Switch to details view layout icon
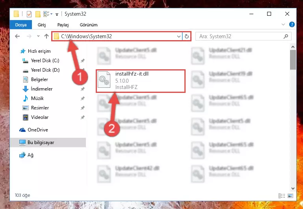Viewport: 303px width, 209px height. [x=282, y=196]
